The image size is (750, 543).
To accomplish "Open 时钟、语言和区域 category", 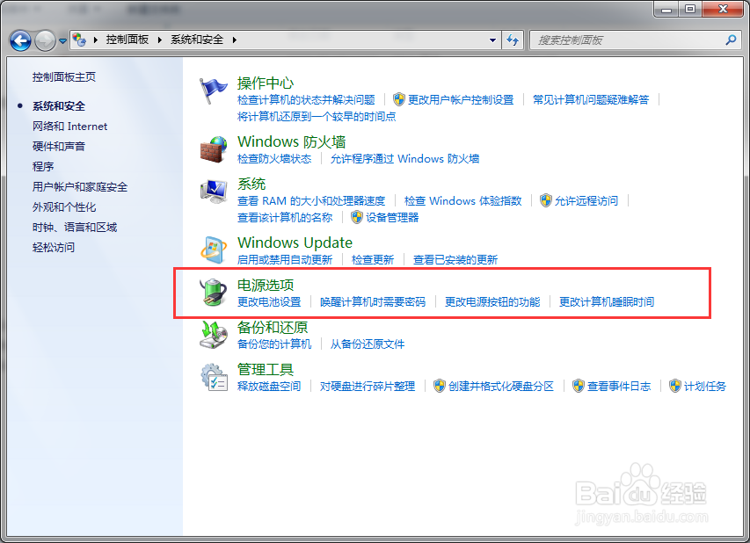I will coord(75,227).
